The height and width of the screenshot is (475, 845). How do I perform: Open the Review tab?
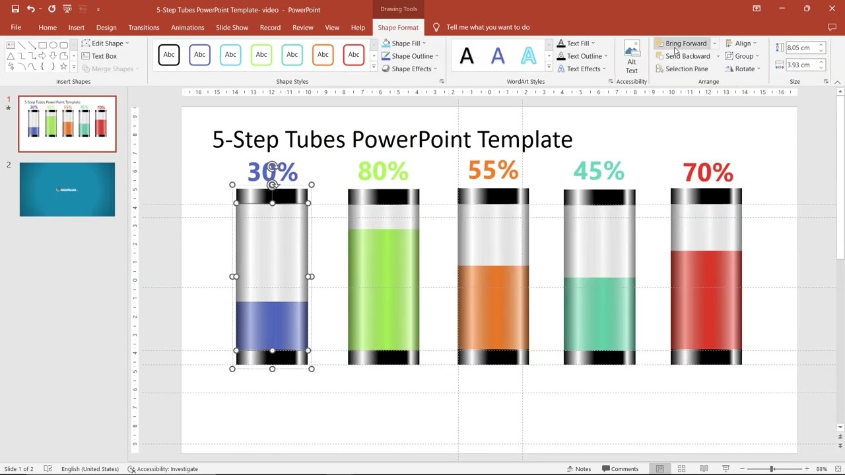tap(303, 28)
